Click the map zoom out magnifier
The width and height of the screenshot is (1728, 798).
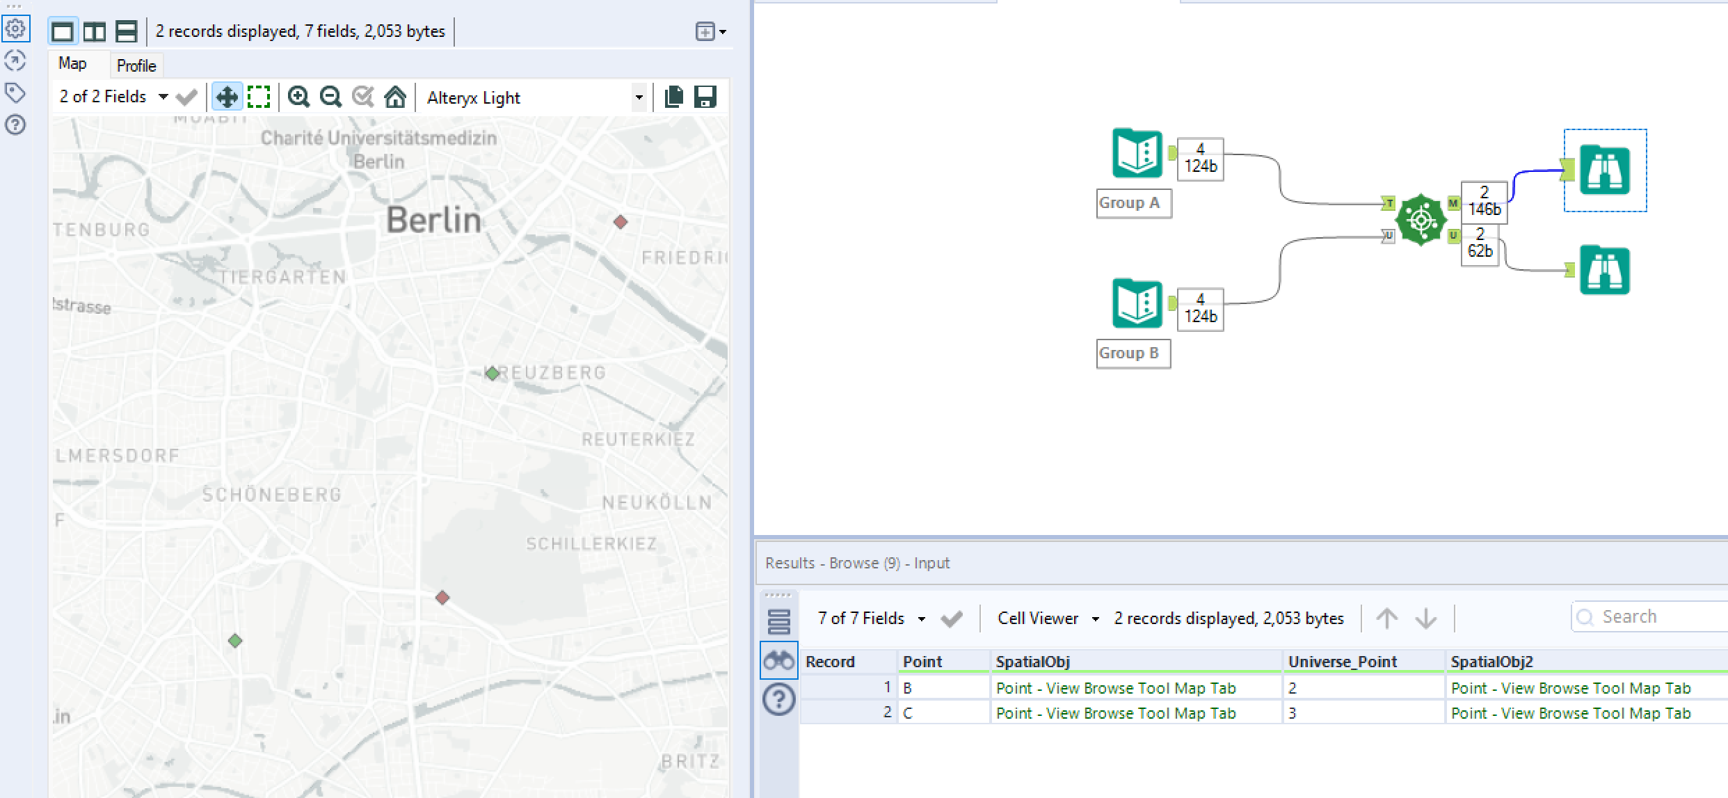[330, 97]
